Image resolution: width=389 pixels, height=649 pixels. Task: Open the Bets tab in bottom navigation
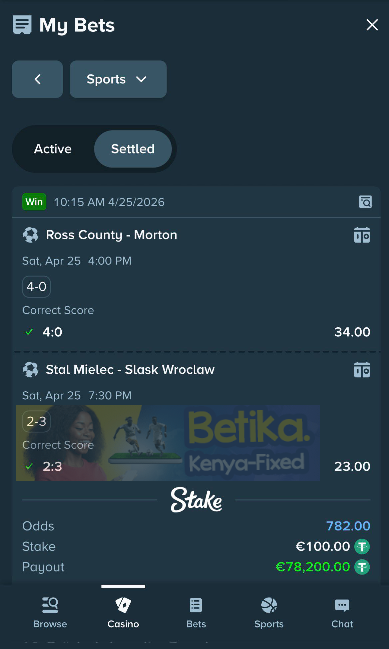coord(196,605)
